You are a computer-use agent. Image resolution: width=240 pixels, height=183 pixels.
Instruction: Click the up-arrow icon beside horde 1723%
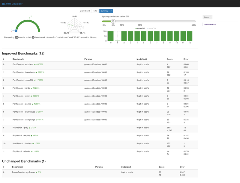click(x=31, y=88)
